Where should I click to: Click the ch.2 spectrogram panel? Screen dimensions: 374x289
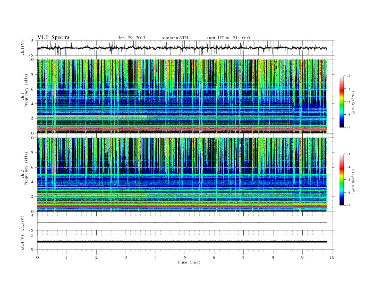pos(182,175)
